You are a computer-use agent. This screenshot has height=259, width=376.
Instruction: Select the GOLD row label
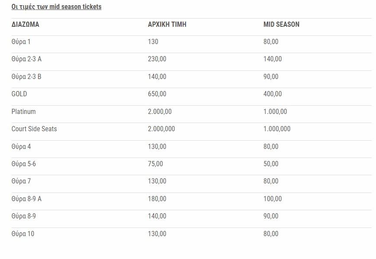coord(19,94)
